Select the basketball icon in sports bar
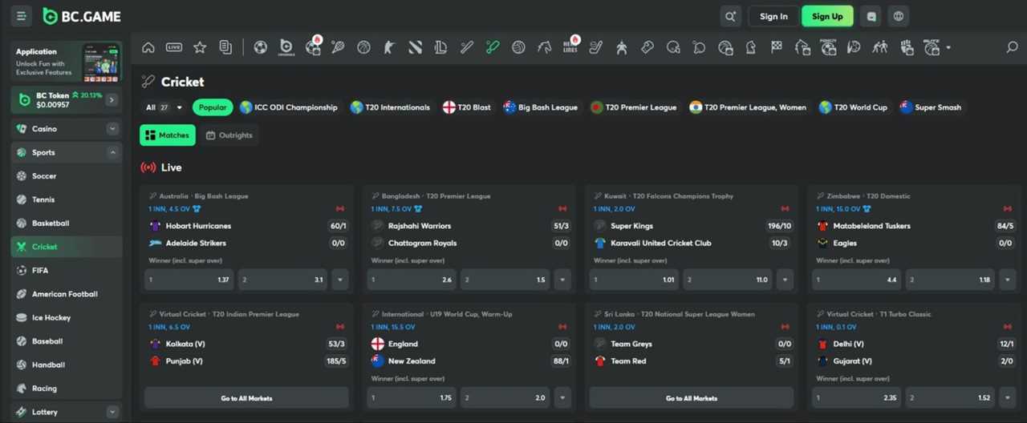The width and height of the screenshot is (1027, 423). pyautogui.click(x=363, y=48)
